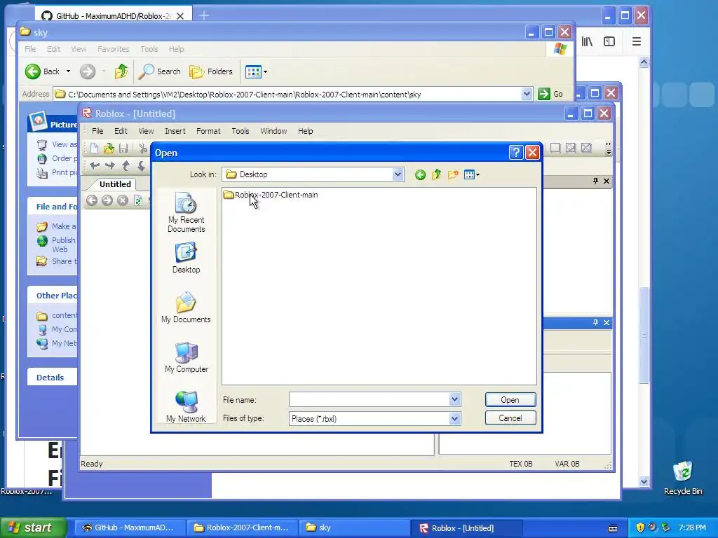Expand the Files of type dropdown arrow
Viewport: 718px width, 538px height.
click(454, 419)
